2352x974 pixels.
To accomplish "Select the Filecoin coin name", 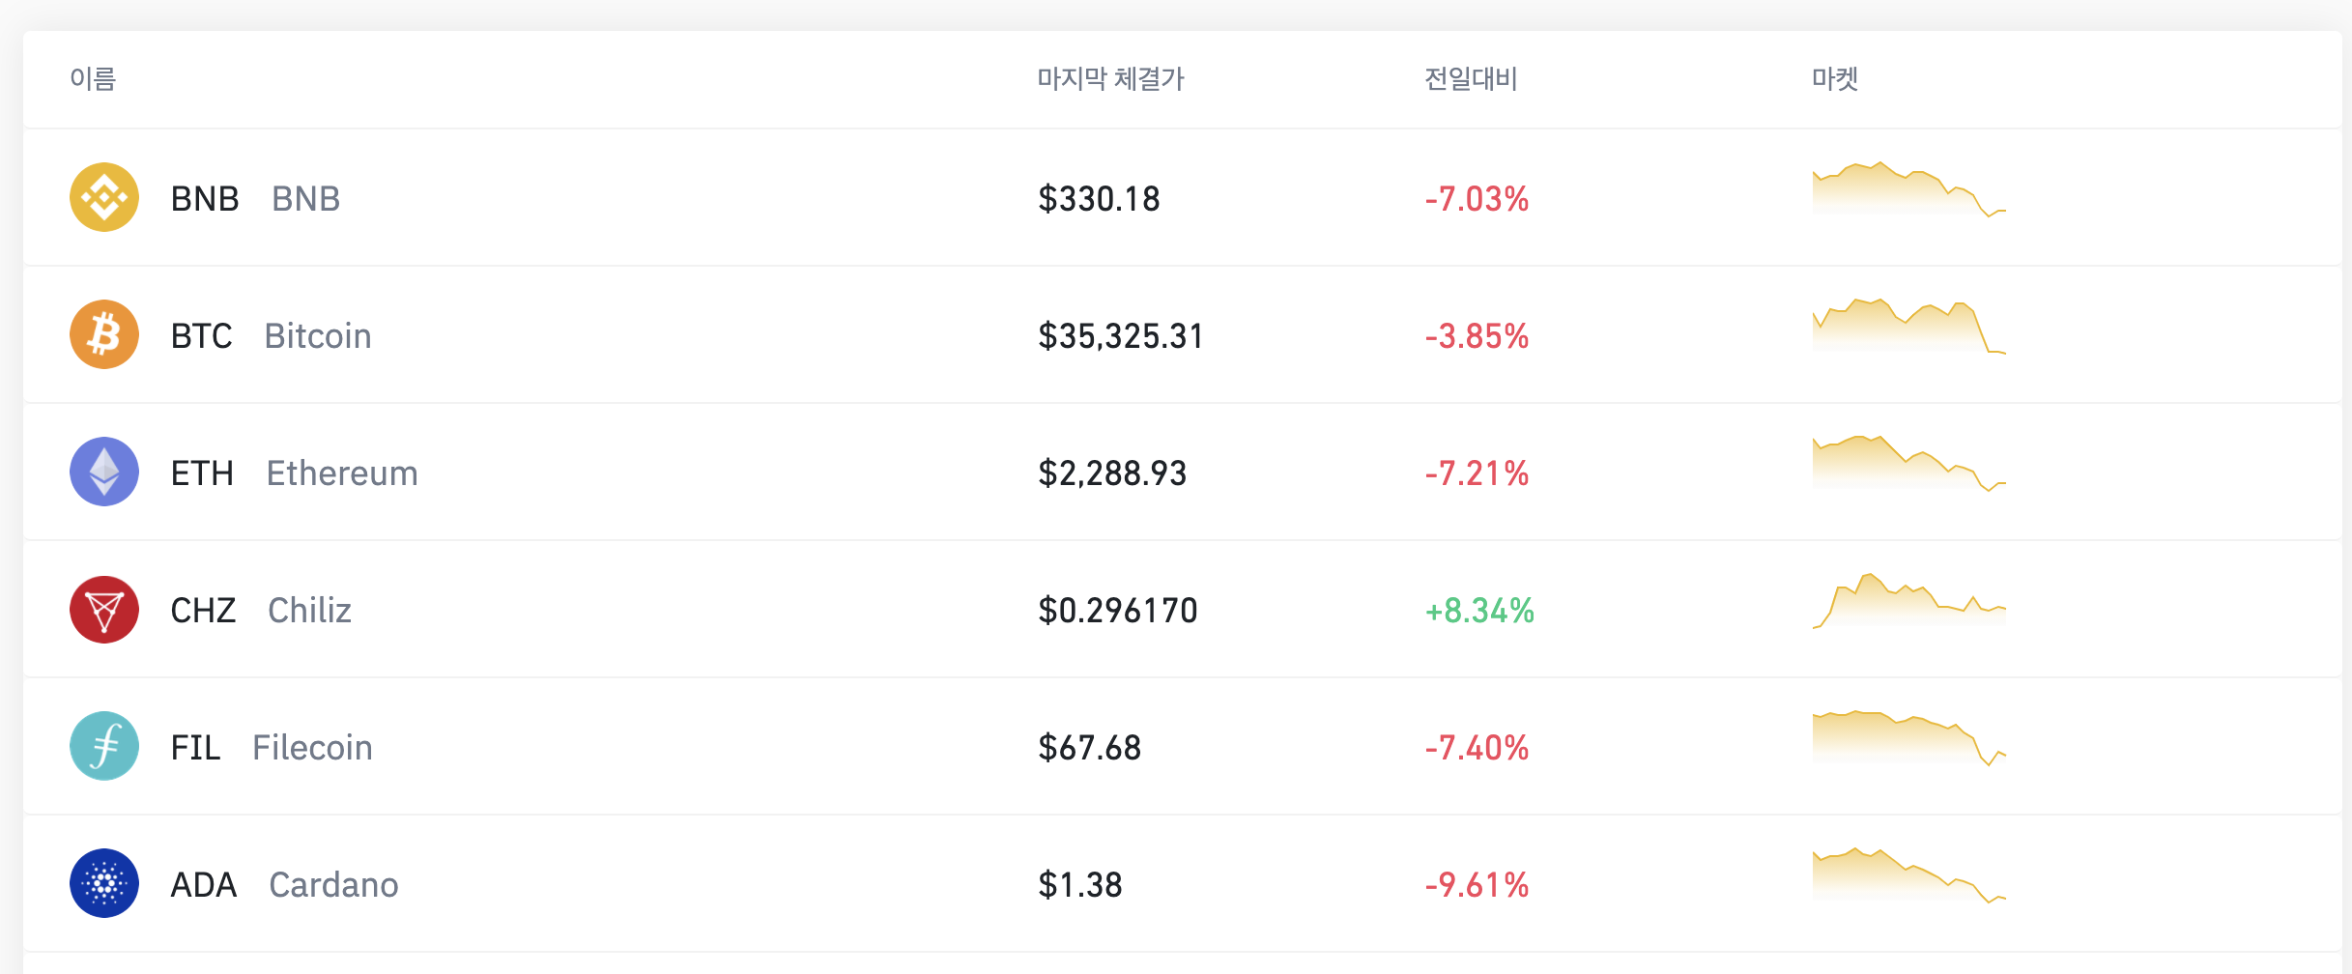I will coord(312,747).
